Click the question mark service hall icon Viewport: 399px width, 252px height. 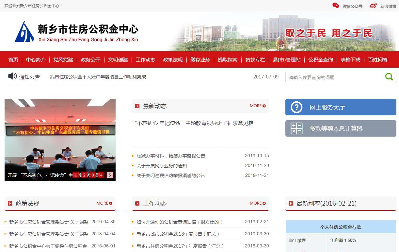point(296,107)
